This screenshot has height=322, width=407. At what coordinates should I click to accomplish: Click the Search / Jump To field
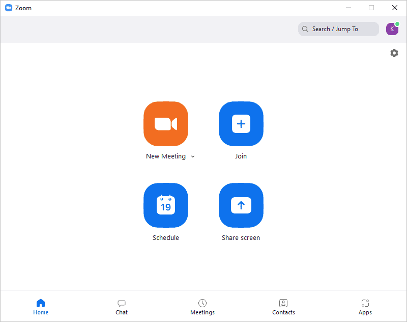338,29
